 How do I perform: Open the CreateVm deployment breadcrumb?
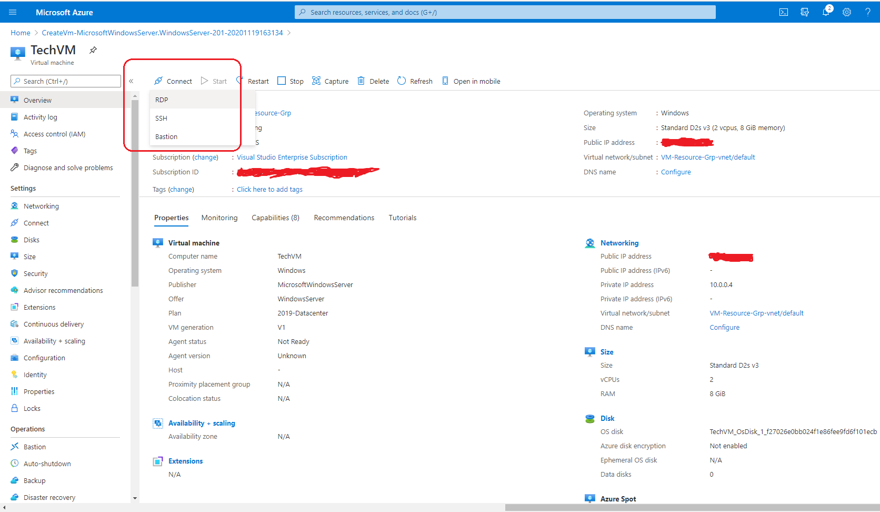[x=162, y=33]
